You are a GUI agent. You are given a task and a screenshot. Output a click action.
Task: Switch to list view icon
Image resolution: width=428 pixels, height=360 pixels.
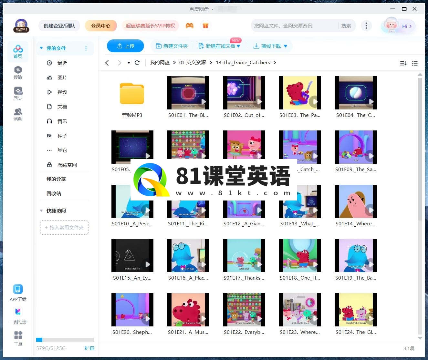click(x=415, y=63)
